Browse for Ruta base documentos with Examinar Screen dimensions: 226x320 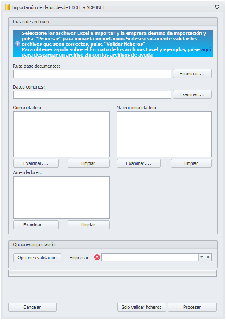[x=192, y=74]
